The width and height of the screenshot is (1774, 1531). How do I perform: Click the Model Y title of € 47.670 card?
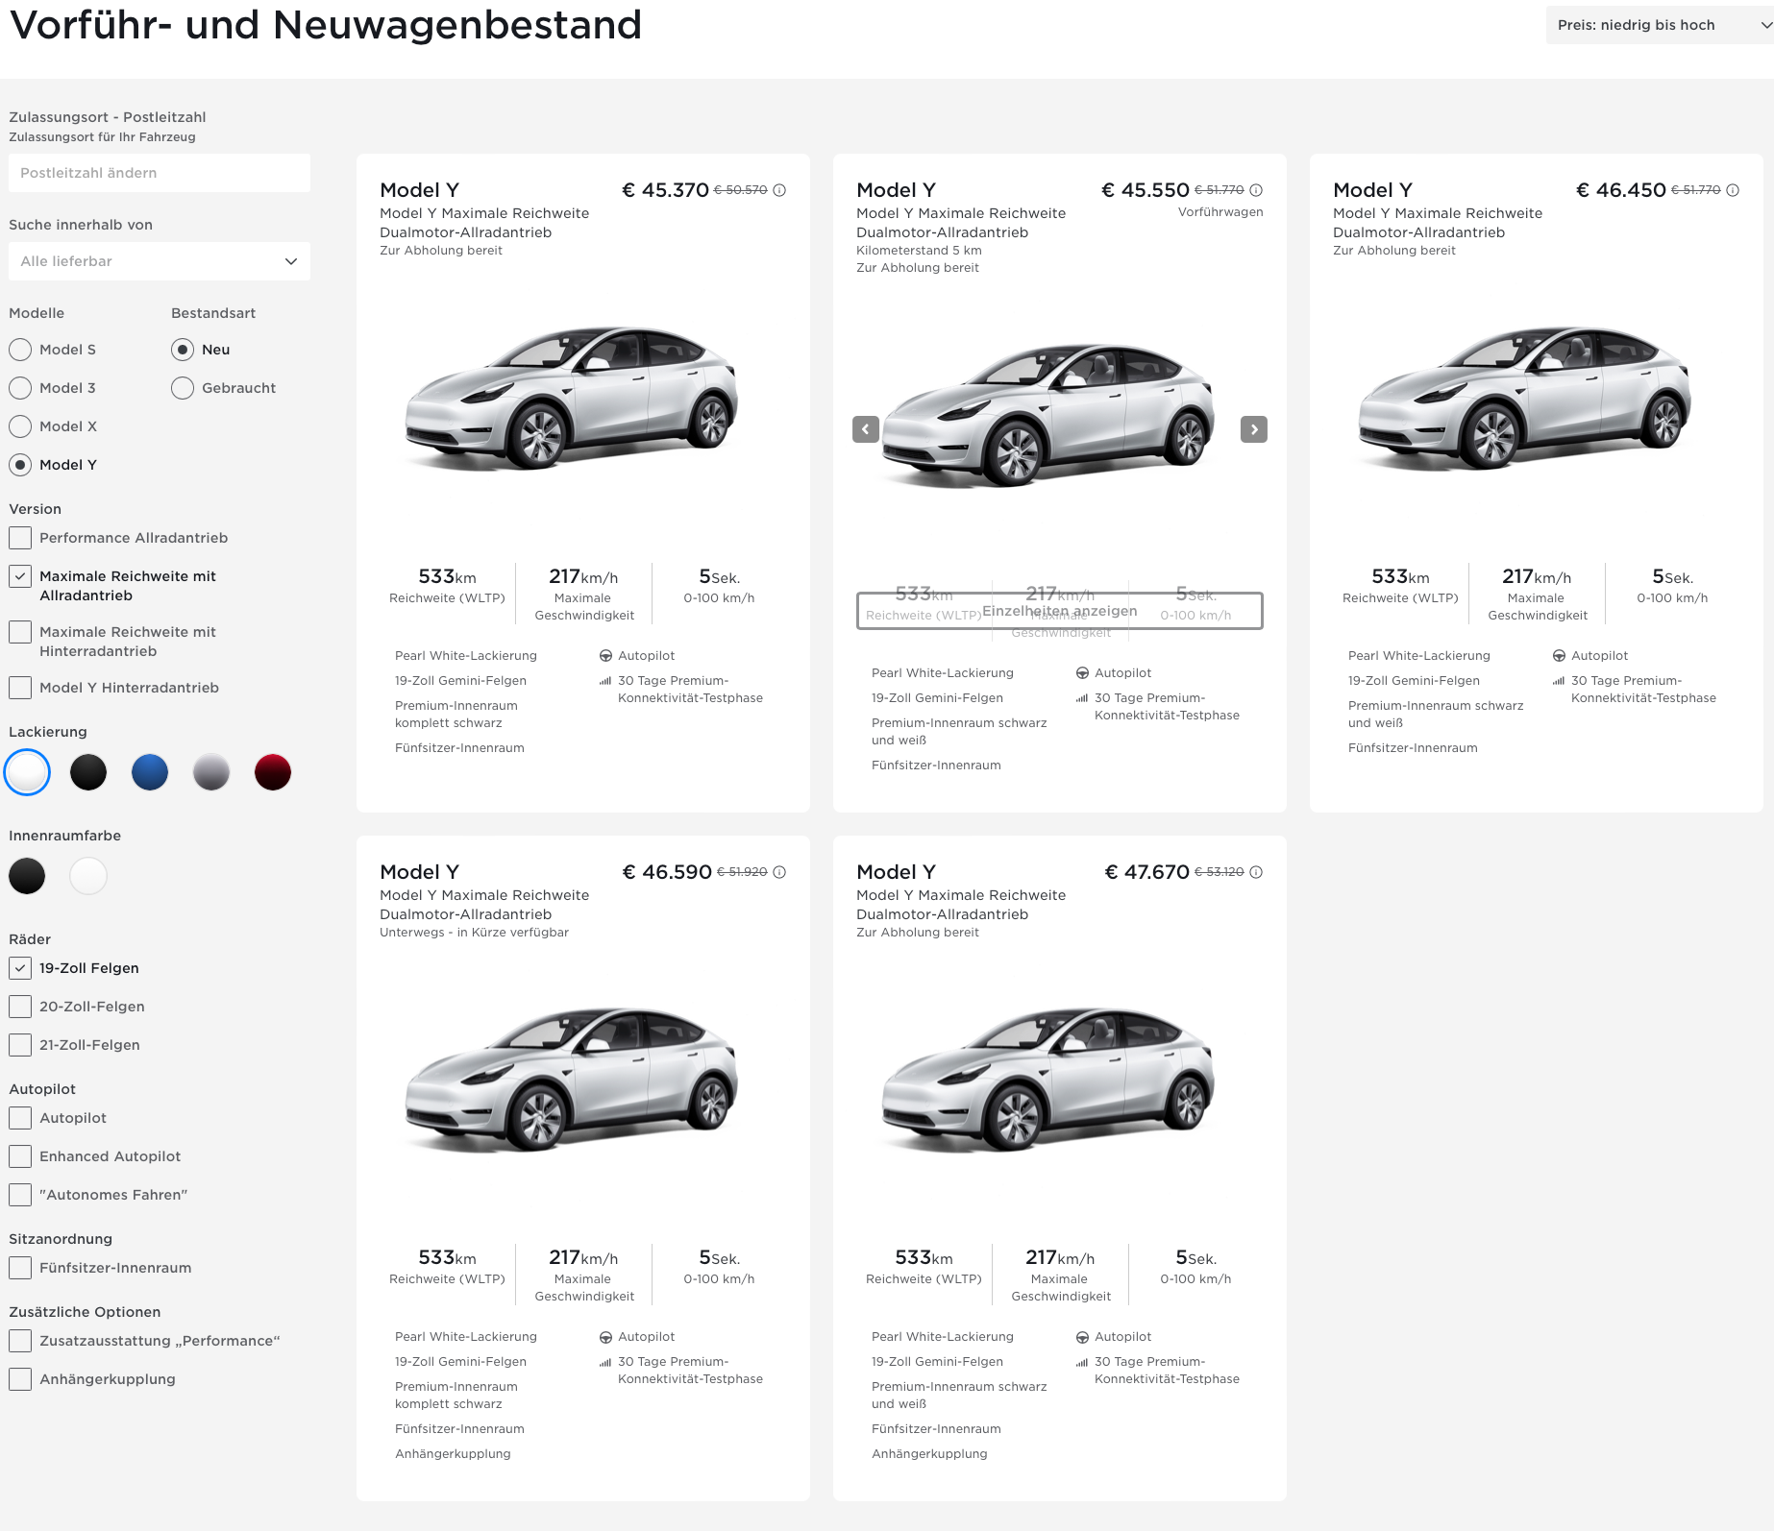896,872
